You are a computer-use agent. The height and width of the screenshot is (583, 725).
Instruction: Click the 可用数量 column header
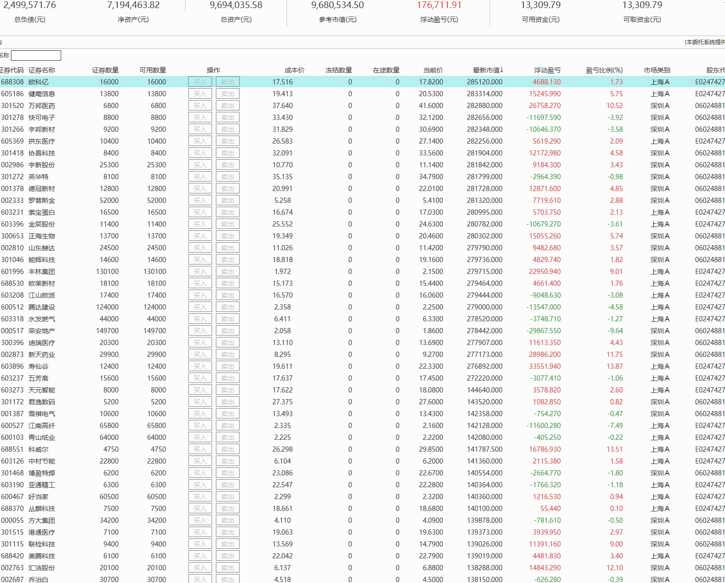coord(153,70)
